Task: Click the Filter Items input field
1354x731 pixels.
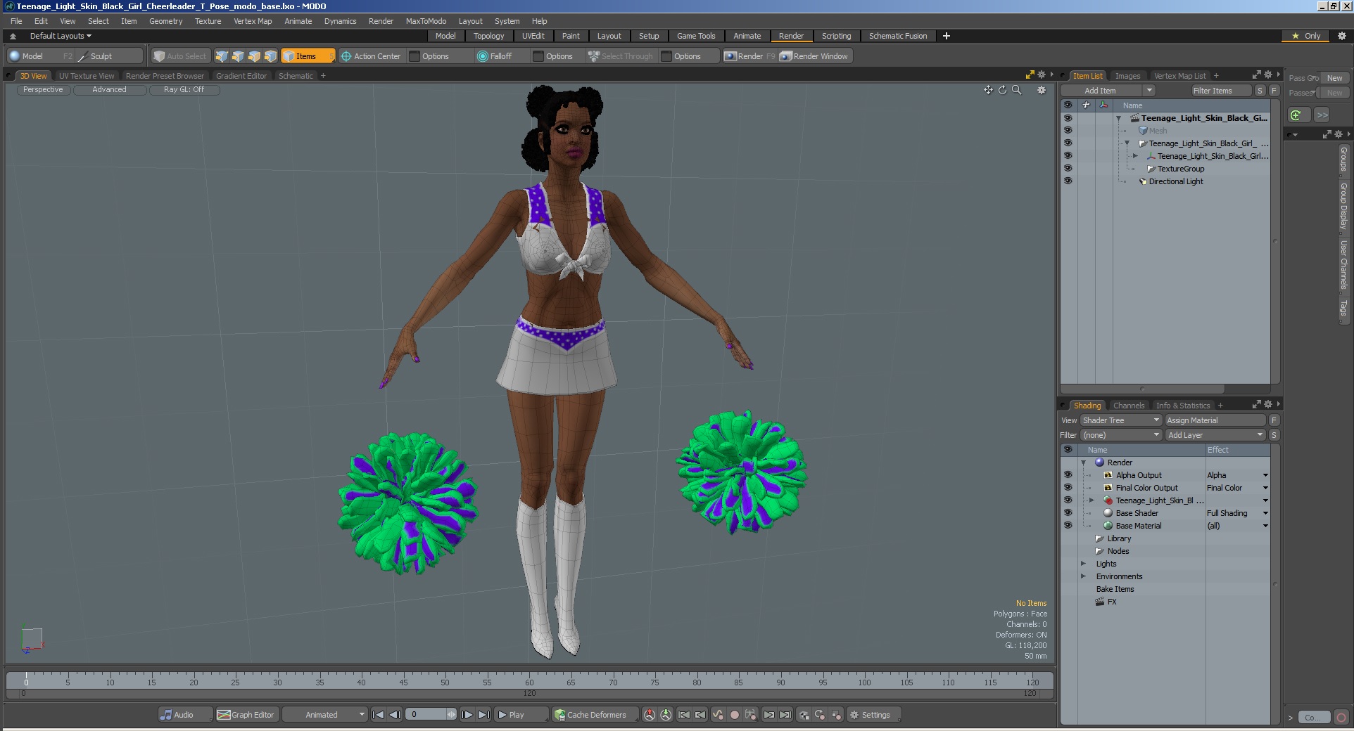Action: click(1221, 91)
